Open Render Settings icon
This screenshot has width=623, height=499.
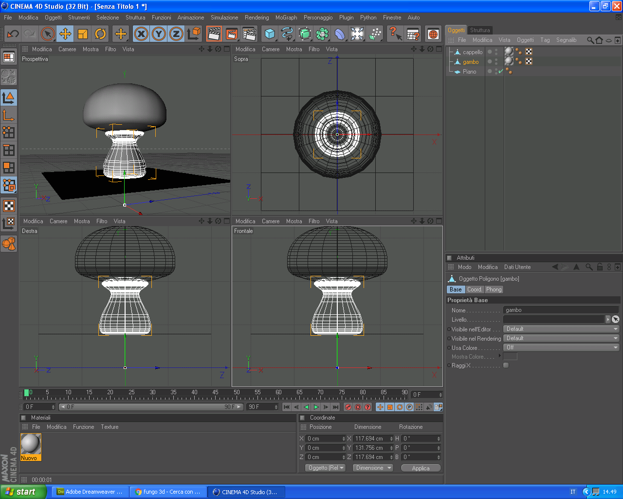(x=249, y=34)
